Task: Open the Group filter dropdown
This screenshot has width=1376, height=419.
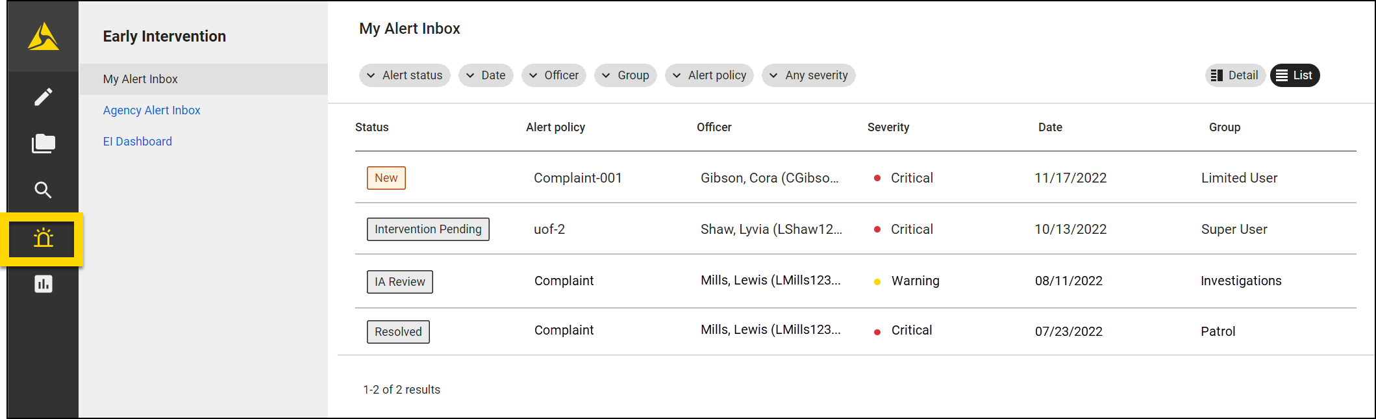Action: [x=625, y=75]
